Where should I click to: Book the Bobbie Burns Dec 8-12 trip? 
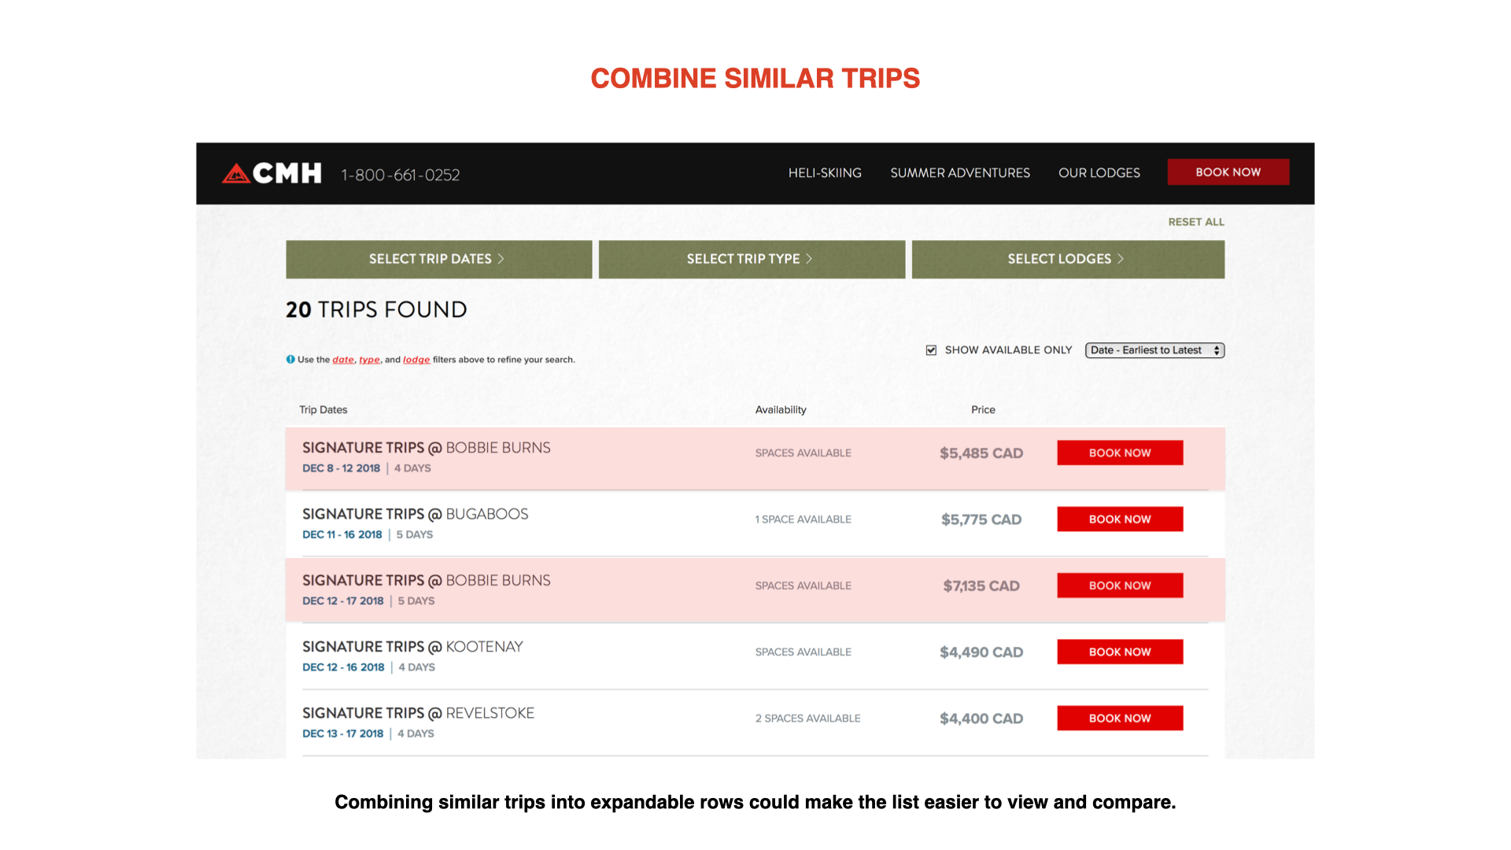pyautogui.click(x=1119, y=453)
